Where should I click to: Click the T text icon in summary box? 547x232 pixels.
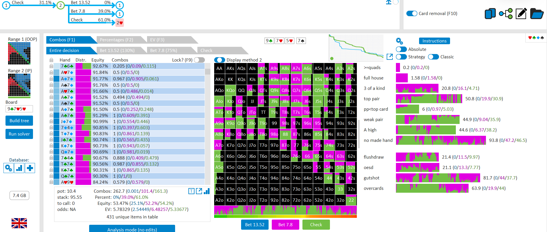tap(191, 191)
